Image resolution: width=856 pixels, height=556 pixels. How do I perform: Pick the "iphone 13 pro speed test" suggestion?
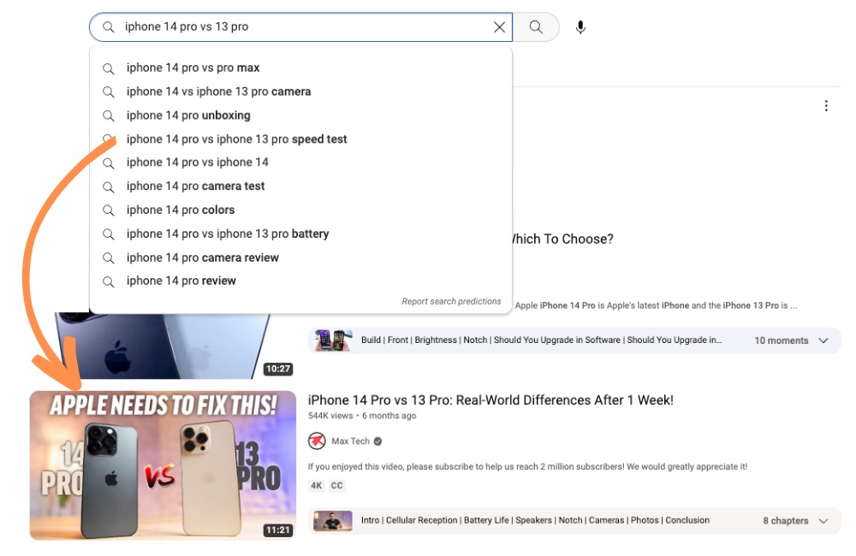coord(300,139)
